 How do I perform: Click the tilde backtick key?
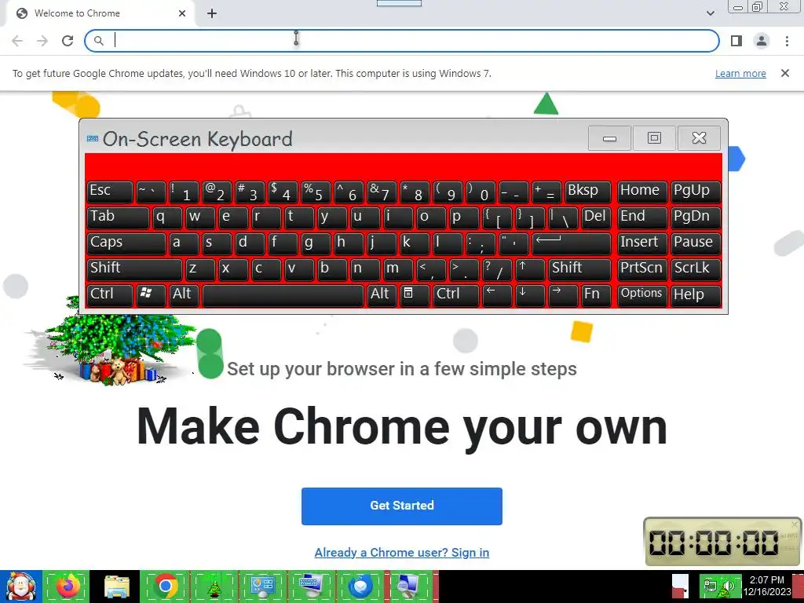151,192
